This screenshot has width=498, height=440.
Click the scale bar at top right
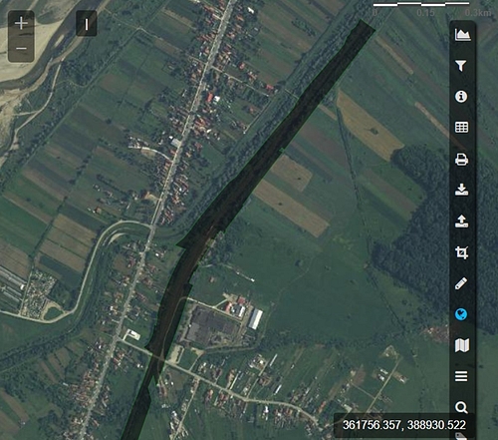pos(421,4)
